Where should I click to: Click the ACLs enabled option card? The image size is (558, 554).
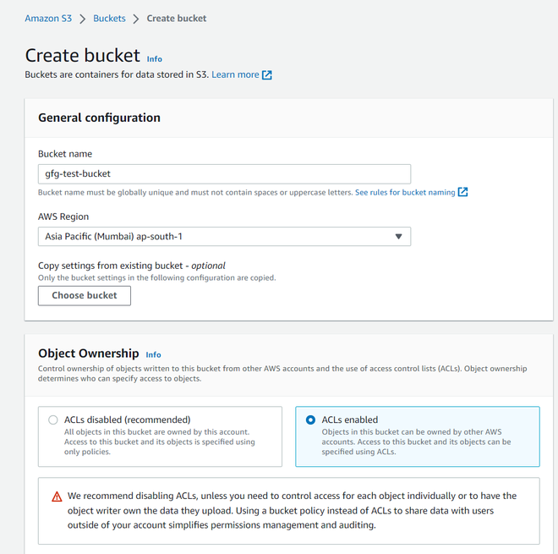(x=417, y=436)
